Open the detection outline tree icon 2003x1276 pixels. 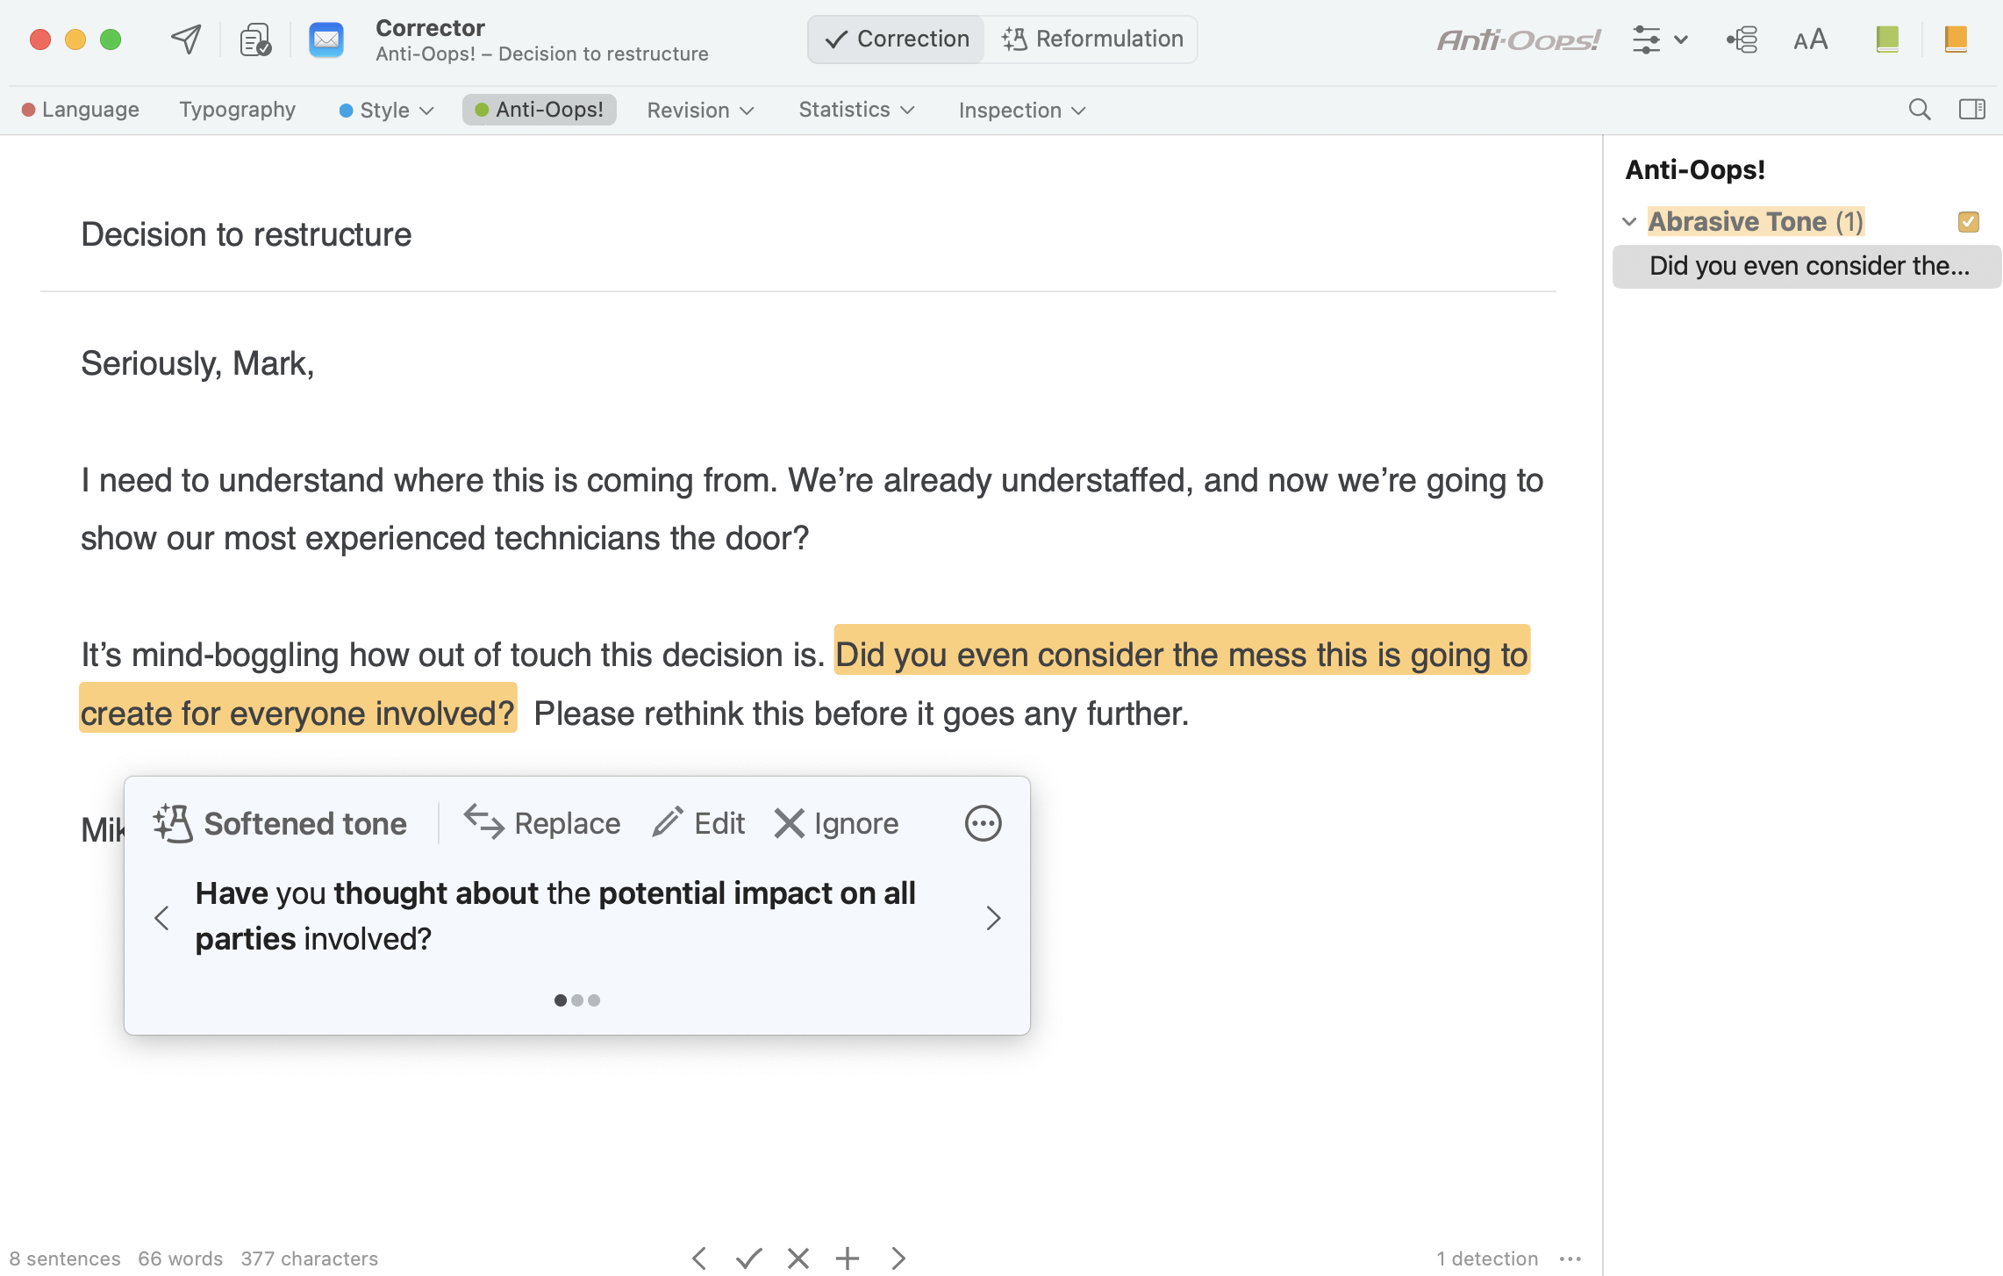[1742, 39]
